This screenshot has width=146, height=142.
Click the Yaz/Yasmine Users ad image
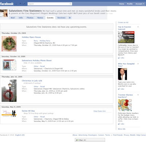click(x=126, y=37)
